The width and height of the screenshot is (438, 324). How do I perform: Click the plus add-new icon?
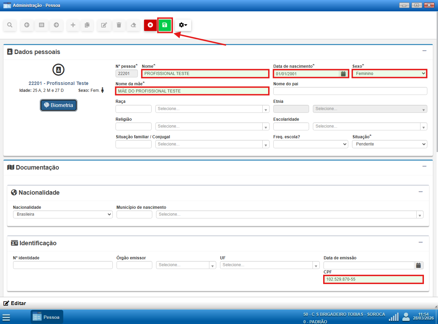point(73,25)
